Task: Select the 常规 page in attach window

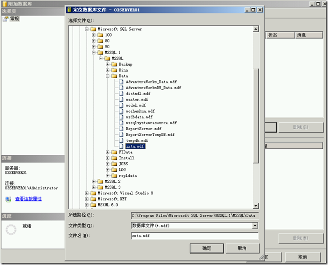Action: tap(15, 19)
